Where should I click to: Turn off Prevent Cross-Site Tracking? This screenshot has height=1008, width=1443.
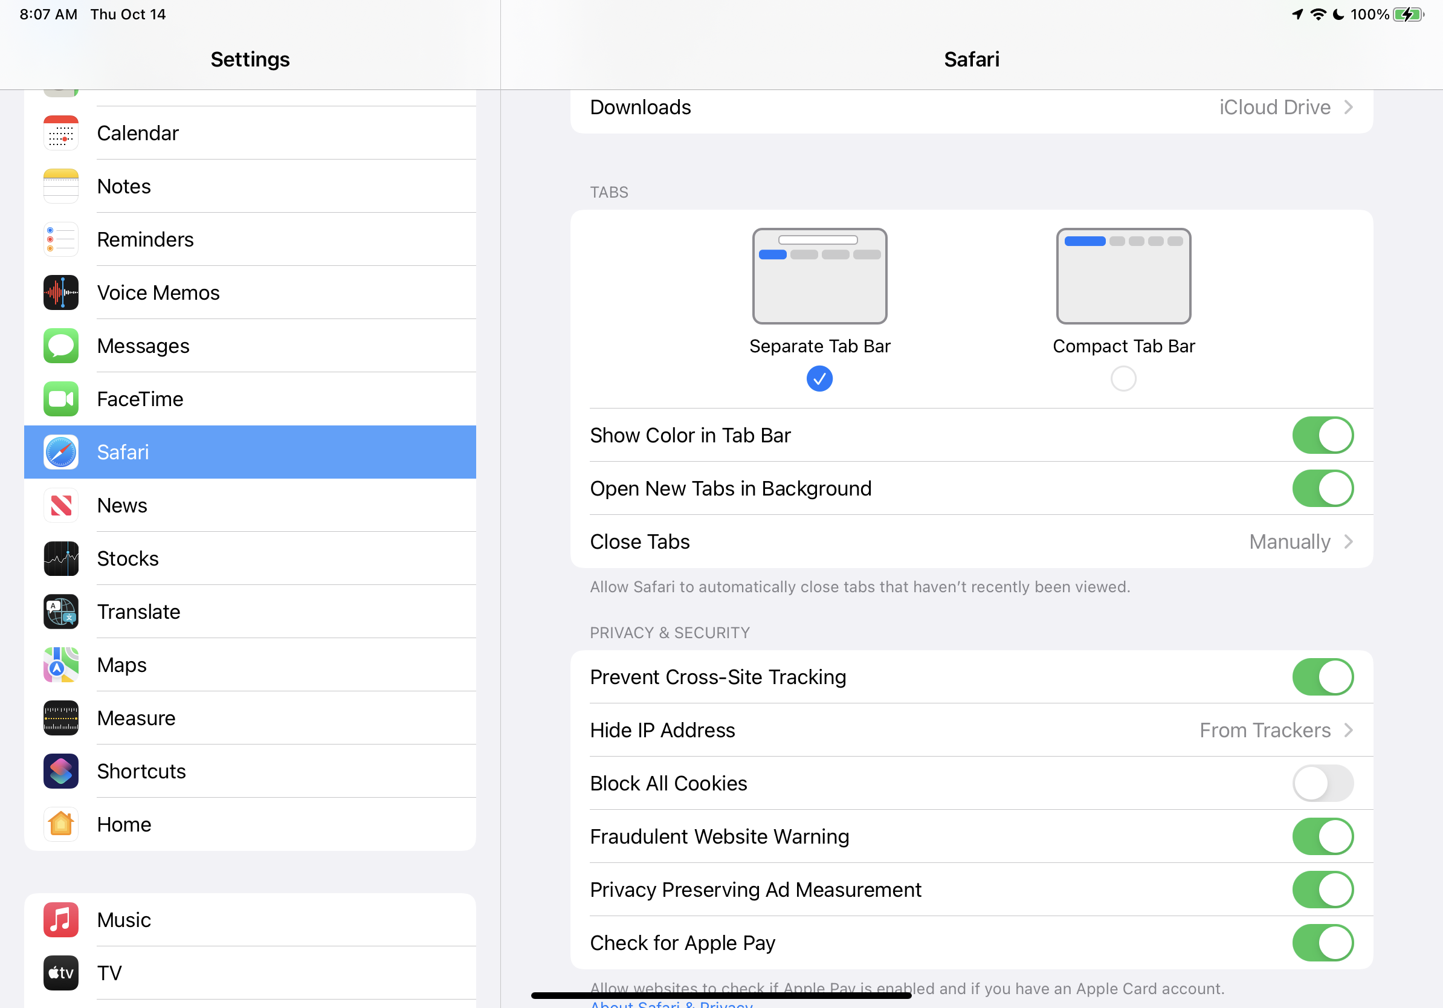[x=1322, y=677]
